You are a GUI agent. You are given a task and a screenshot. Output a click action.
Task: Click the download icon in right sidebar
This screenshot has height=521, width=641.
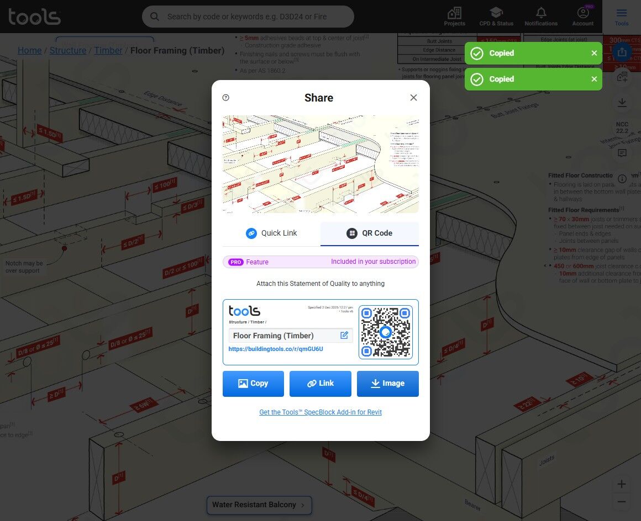pyautogui.click(x=622, y=103)
